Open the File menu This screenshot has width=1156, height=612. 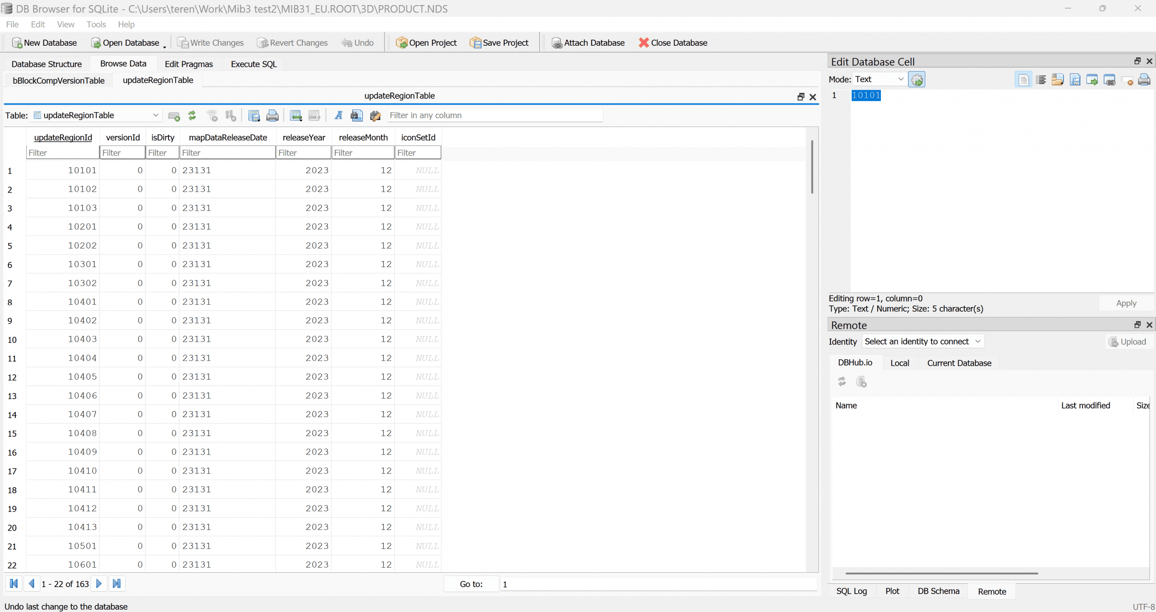coord(12,24)
